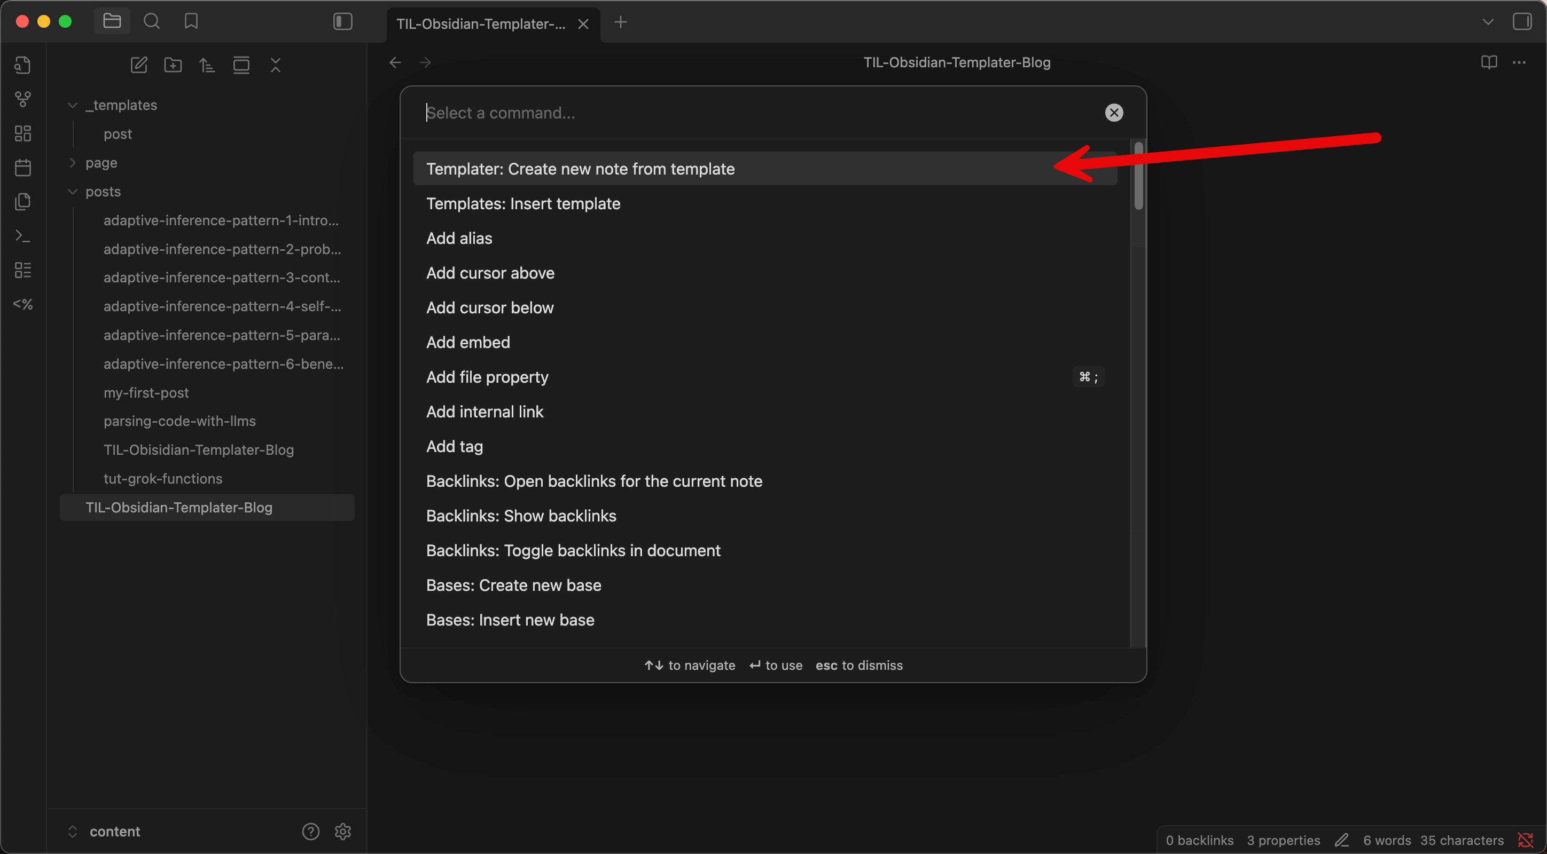Screen dimensions: 1547x854
Task: Switch to reading view with the book icon
Action: [x=1488, y=62]
